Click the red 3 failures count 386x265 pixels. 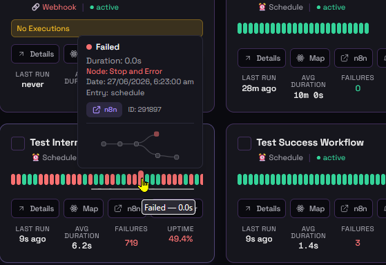[358, 243]
